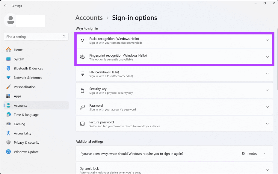Viewport: 278px width, 174px height.
Task: Click the search magnifier icon
Action: pos(64,37)
